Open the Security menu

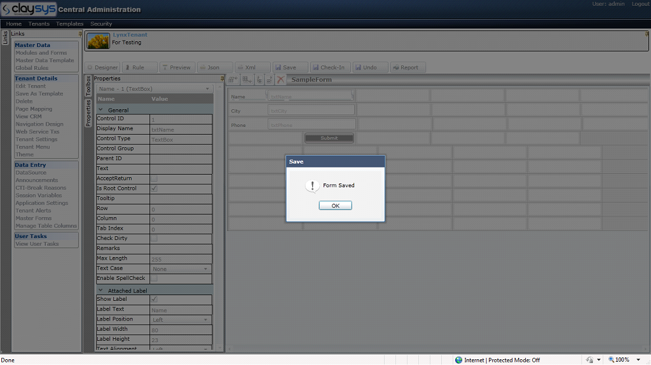[101, 23]
